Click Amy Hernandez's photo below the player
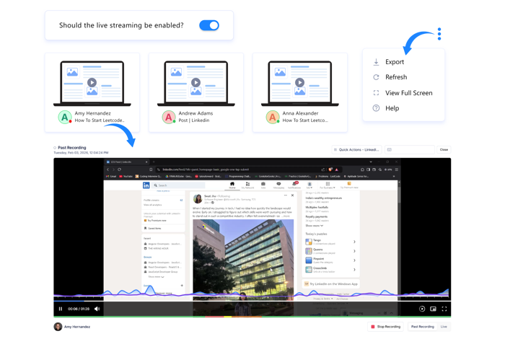The height and width of the screenshot is (352, 505). click(58, 327)
